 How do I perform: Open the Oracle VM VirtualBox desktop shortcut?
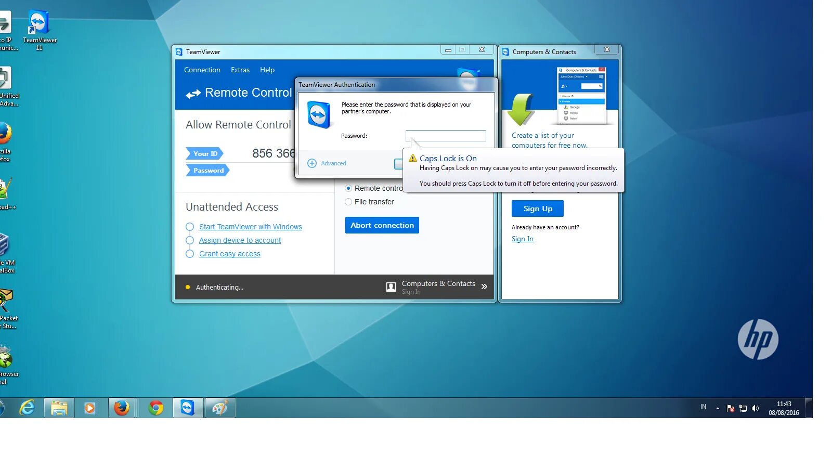[x=6, y=253]
